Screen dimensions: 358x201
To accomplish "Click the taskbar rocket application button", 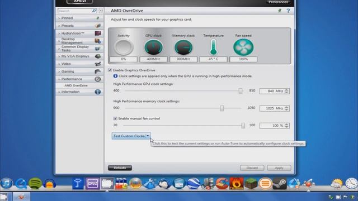I will (21, 197).
